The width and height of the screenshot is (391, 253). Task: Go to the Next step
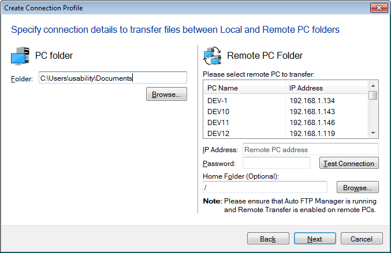[315, 239]
